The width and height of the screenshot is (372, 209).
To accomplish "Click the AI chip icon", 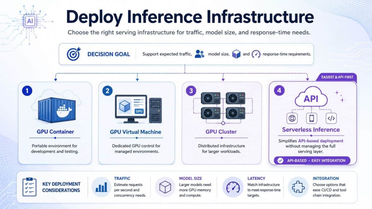I will point(30,21).
